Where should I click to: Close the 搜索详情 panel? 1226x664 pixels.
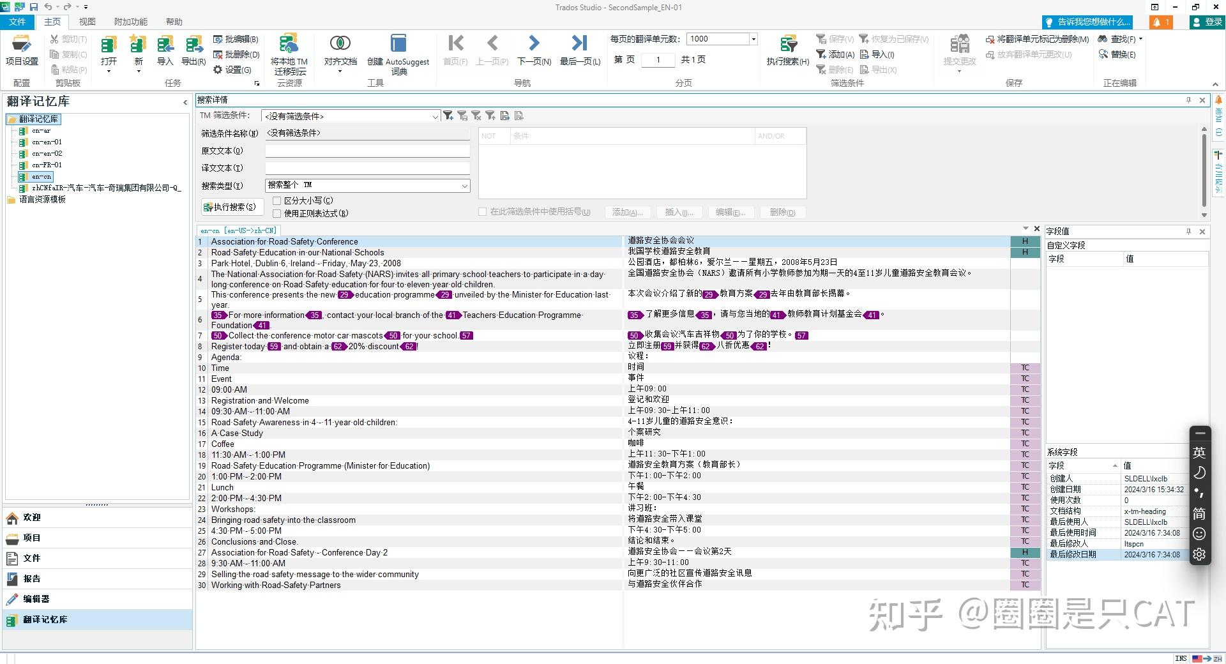pyautogui.click(x=1202, y=100)
